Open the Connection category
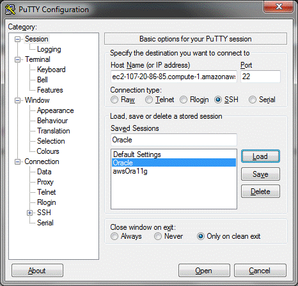Image resolution: width=298 pixels, height=286 pixels. tap(42, 162)
